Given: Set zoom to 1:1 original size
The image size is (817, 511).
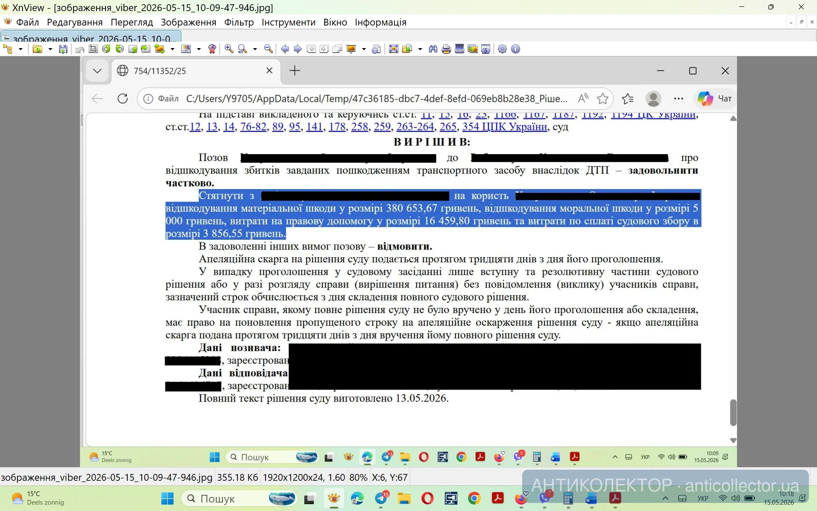Looking at the screenshot, I should click(243, 49).
